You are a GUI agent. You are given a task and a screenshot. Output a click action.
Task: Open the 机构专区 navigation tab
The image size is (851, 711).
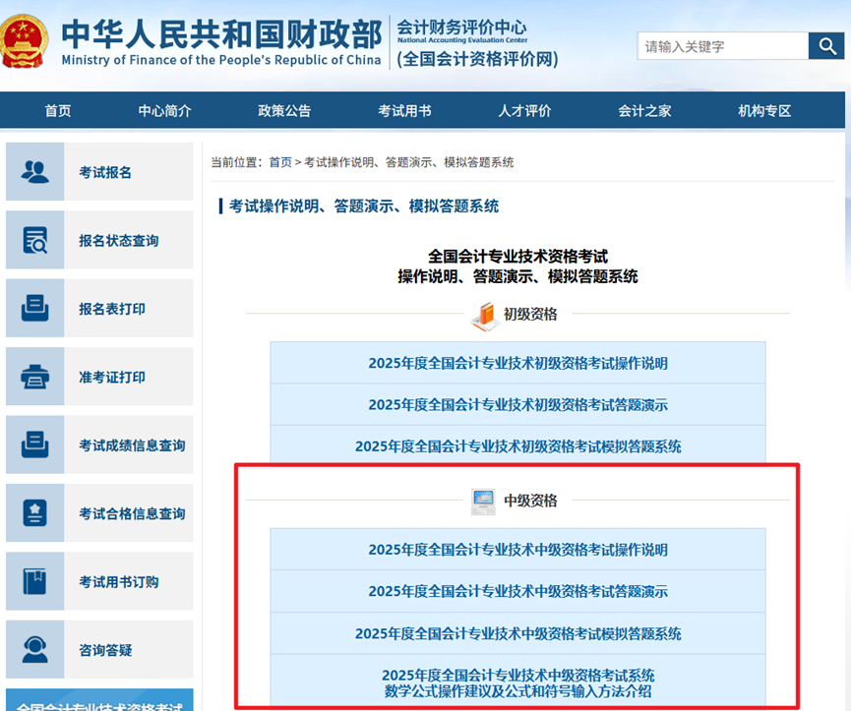tap(764, 111)
